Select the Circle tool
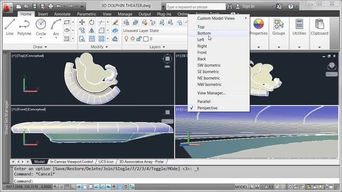Screen dimensions: 342x192 click(41, 27)
